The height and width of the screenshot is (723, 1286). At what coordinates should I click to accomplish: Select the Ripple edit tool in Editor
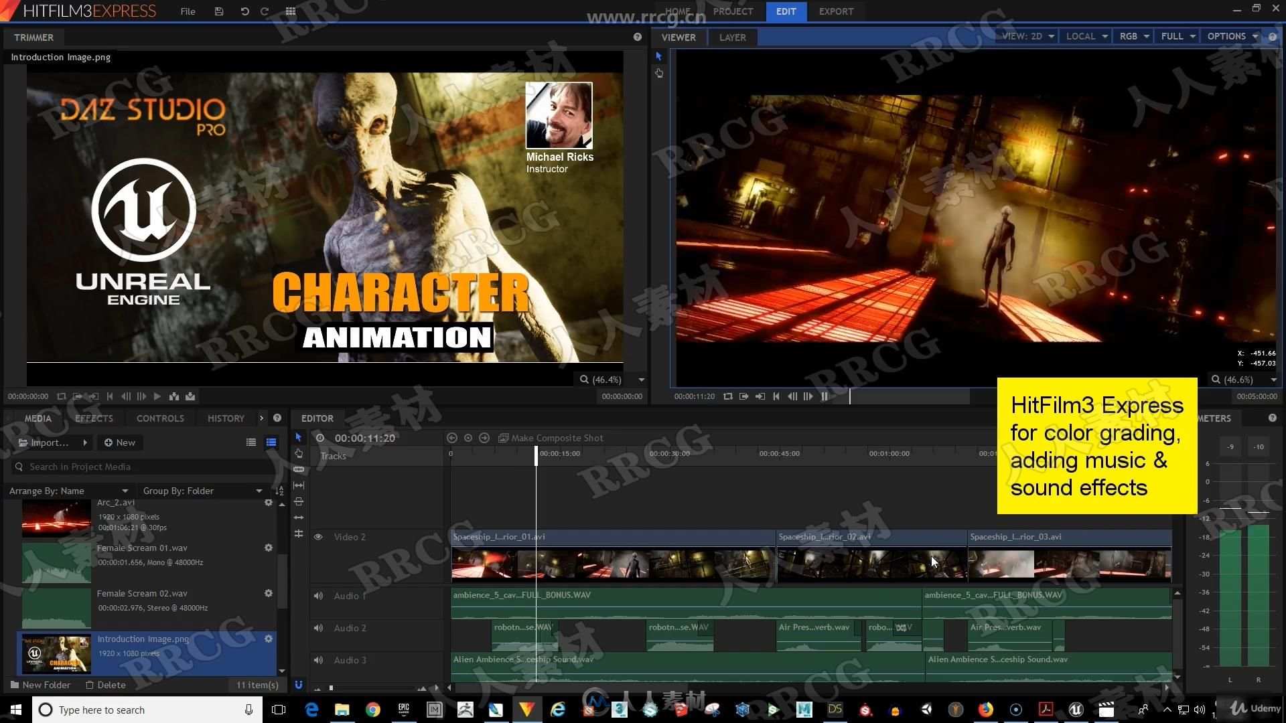point(299,517)
